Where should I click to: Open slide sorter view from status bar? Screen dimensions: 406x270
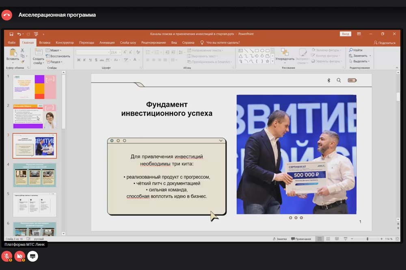pyautogui.click(x=328, y=239)
